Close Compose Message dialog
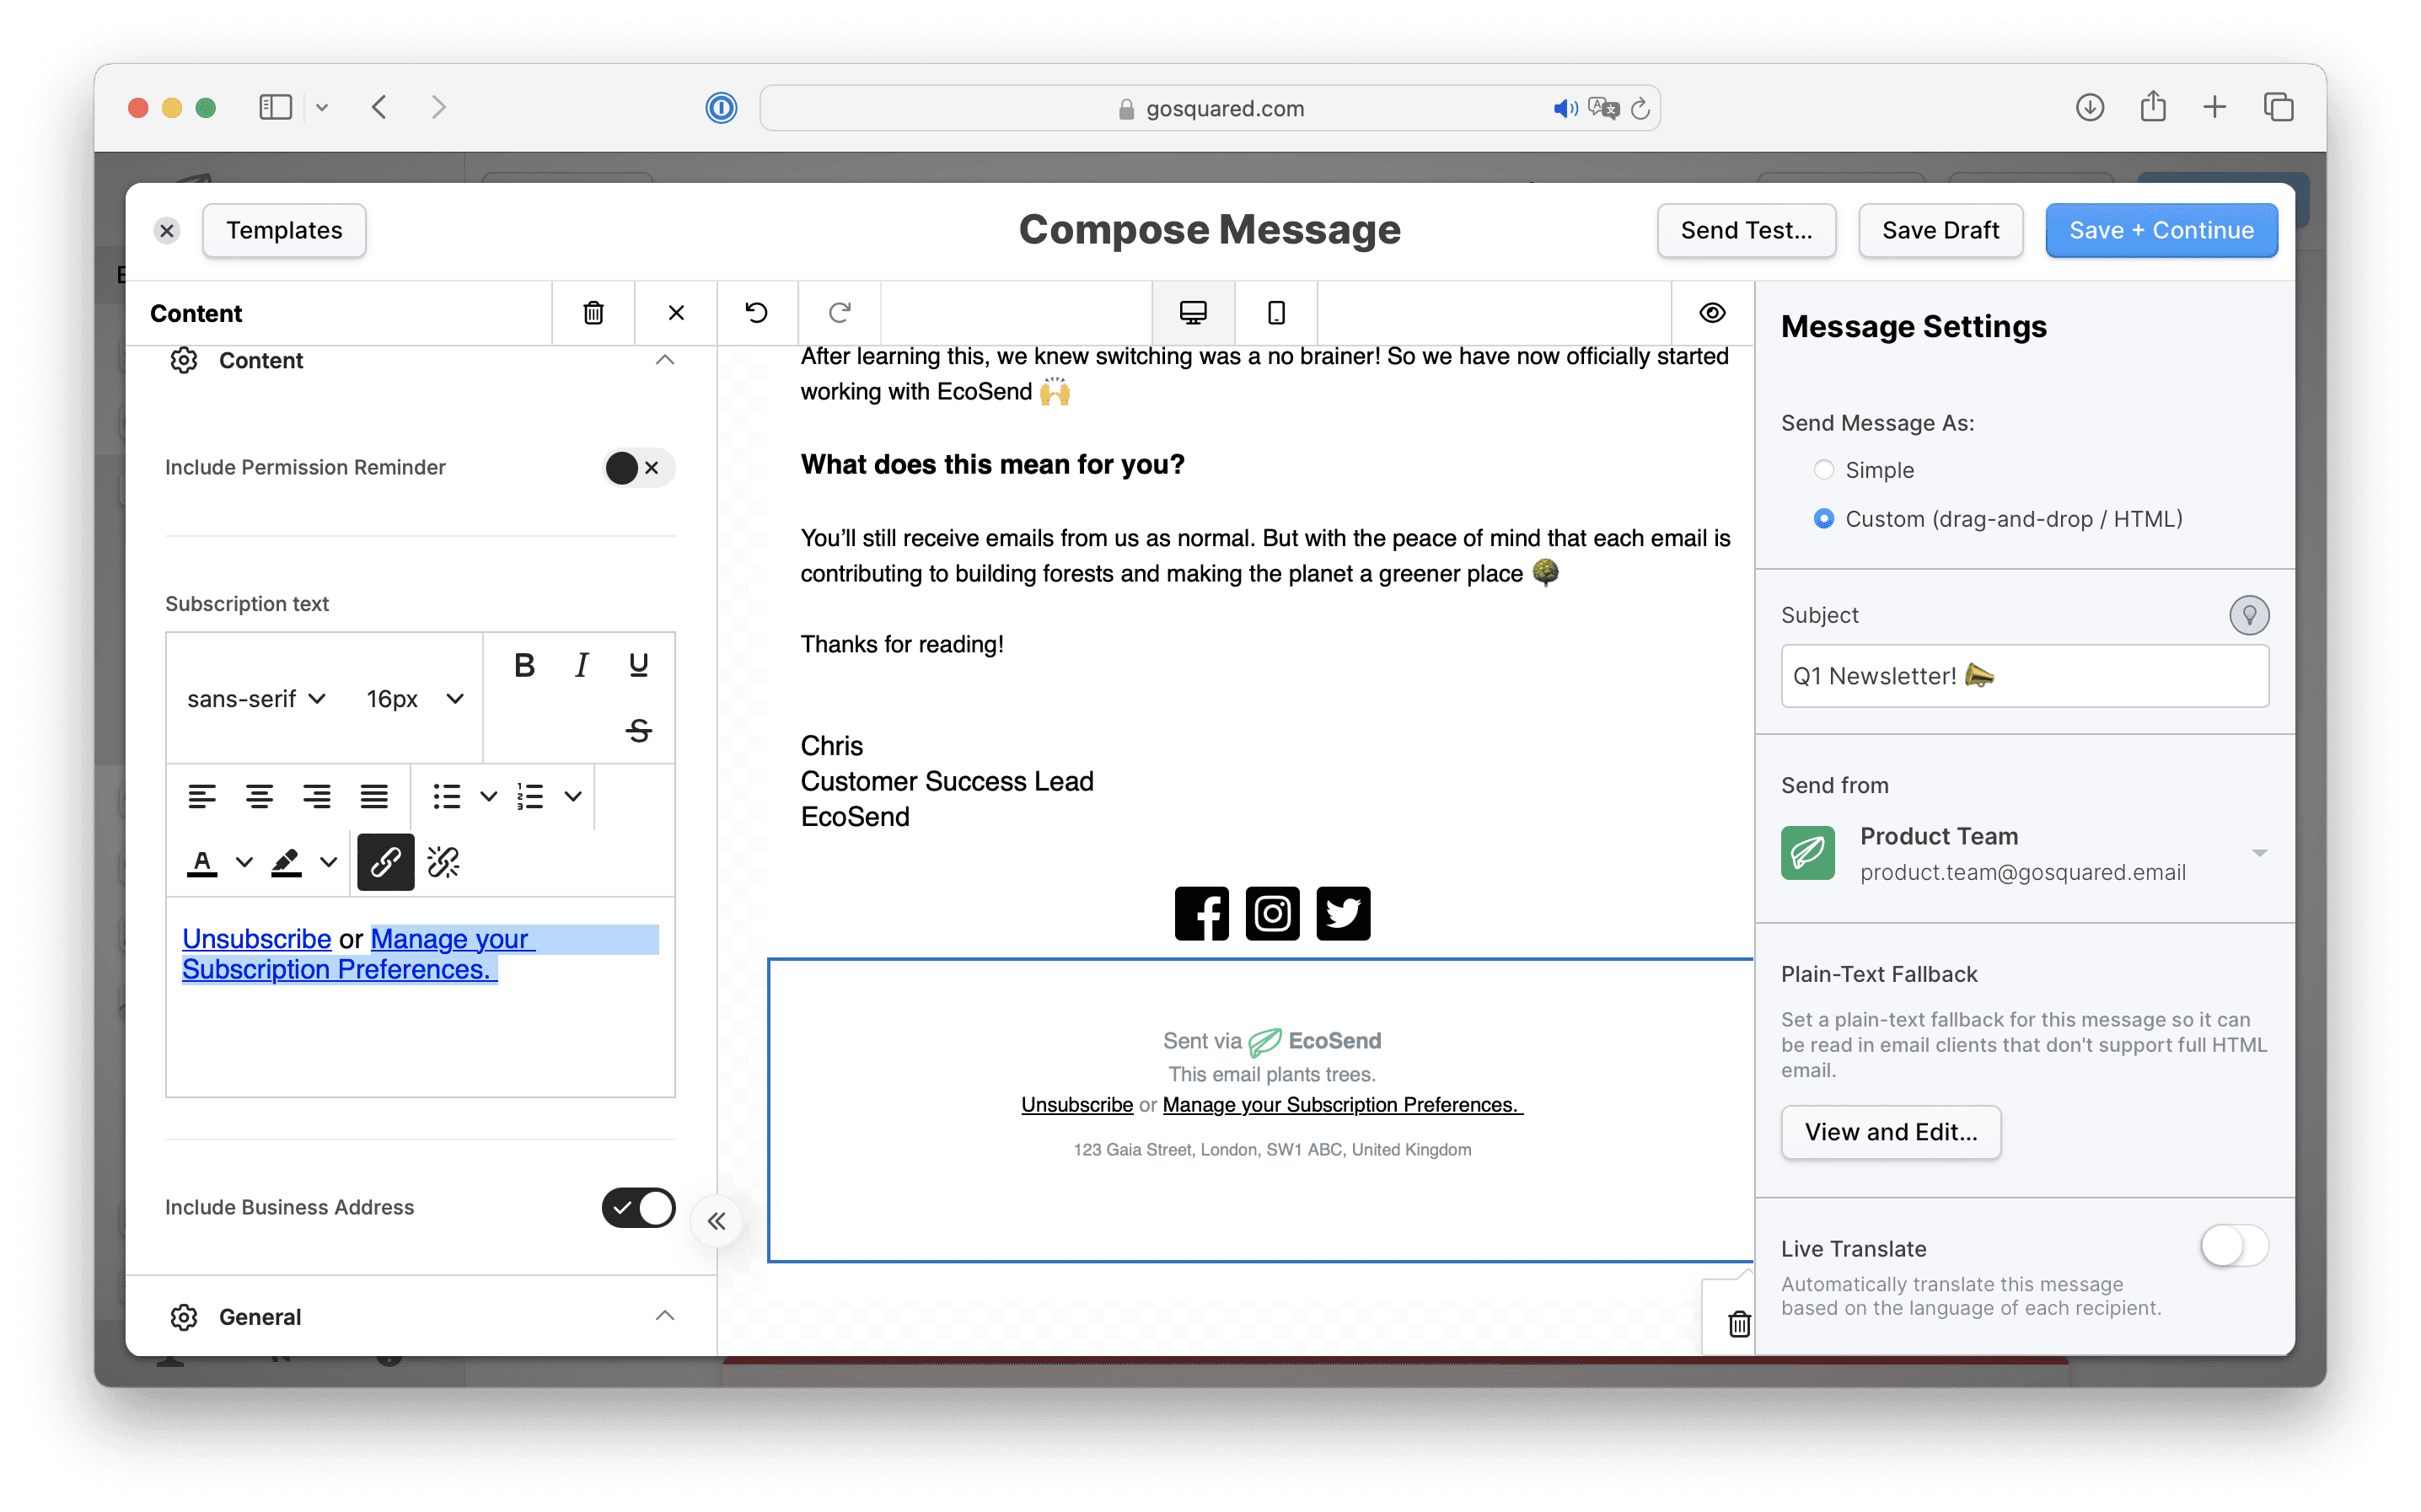Image resolution: width=2421 pixels, height=1512 pixels. [167, 231]
